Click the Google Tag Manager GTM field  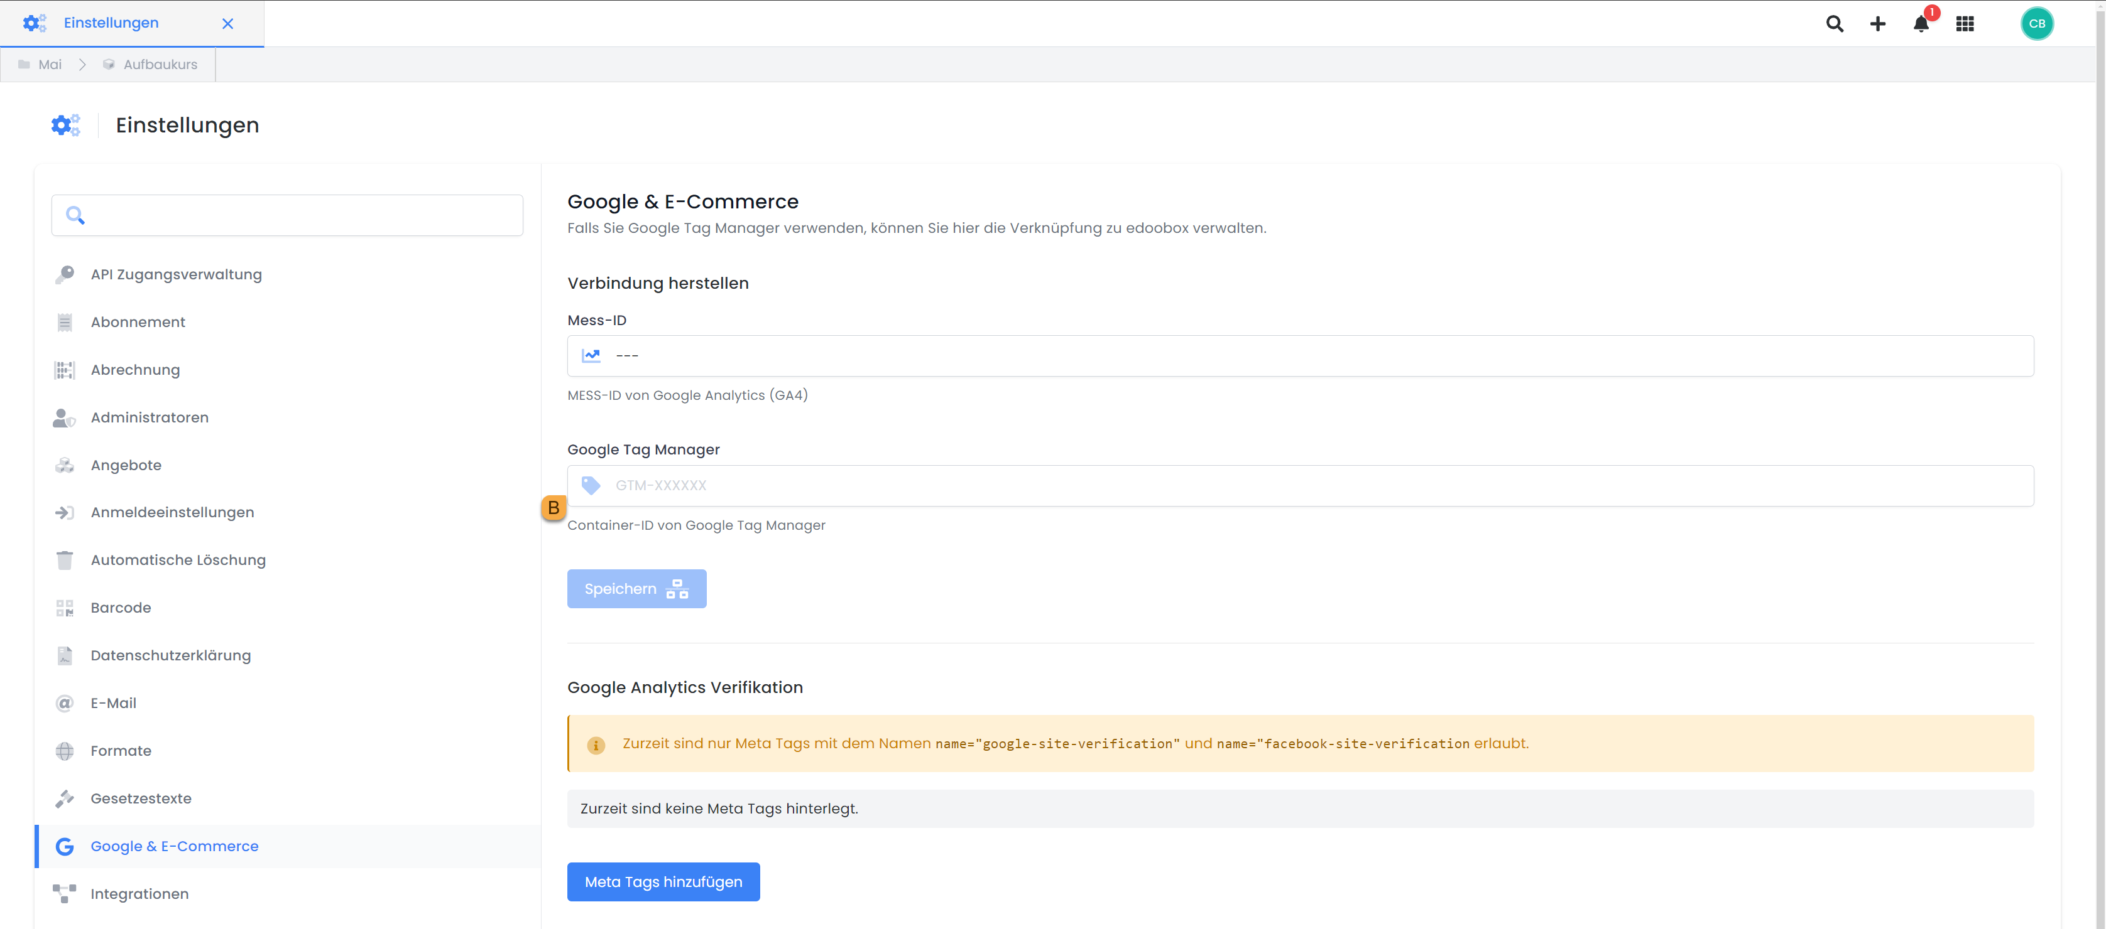(x=1308, y=485)
